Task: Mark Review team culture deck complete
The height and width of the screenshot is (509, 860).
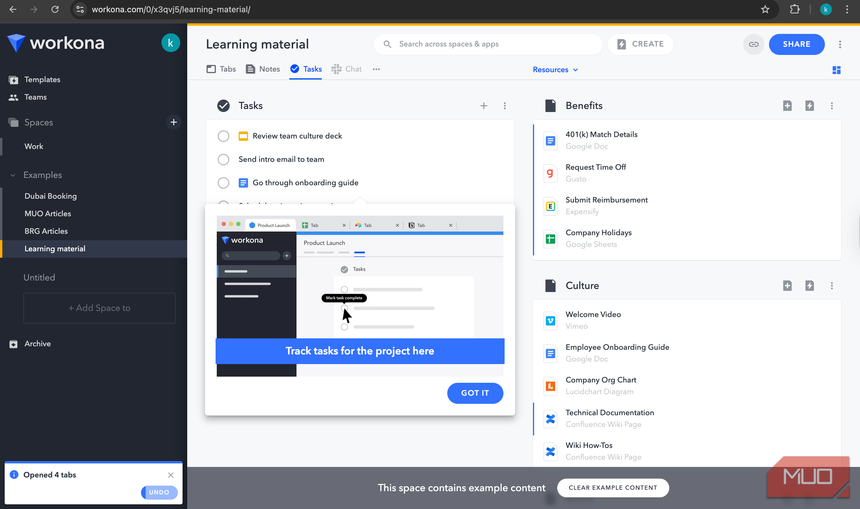Action: tap(223, 136)
